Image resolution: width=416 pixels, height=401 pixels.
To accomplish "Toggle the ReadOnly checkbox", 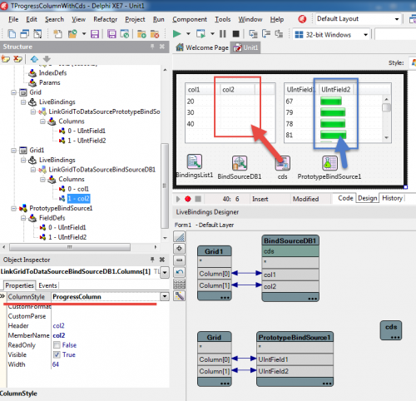I will click(57, 345).
